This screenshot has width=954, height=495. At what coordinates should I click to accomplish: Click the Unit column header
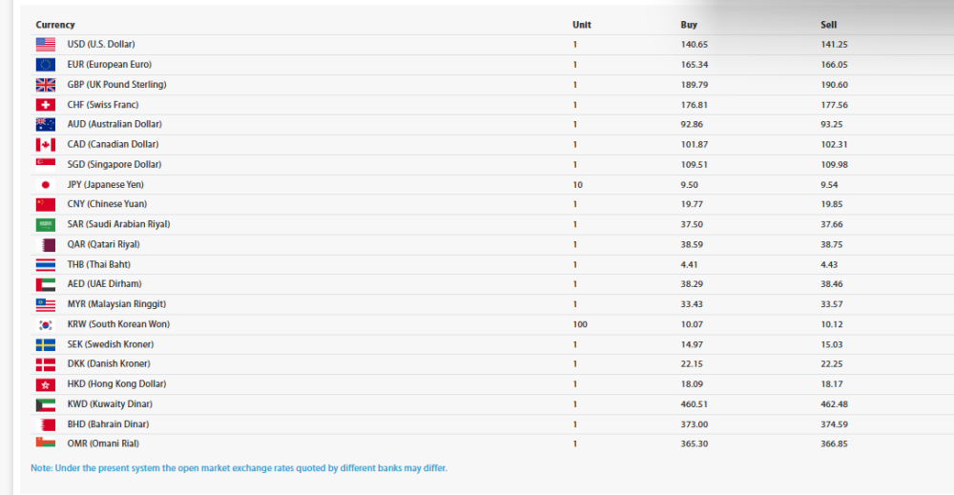point(581,25)
